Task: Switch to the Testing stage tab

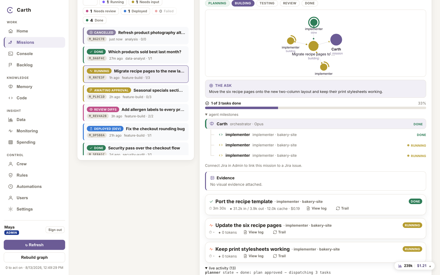Action: (267, 3)
